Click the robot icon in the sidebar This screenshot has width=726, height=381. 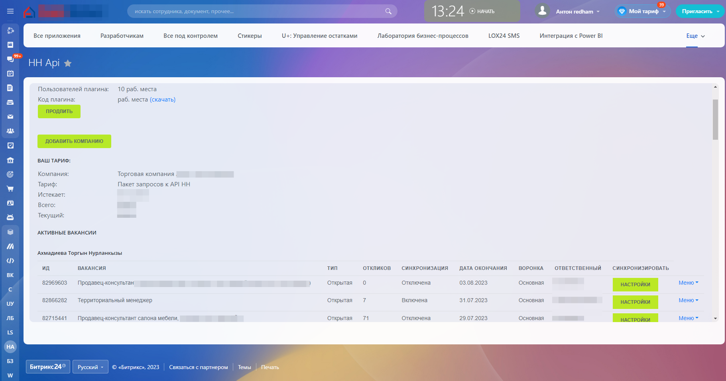[10, 217]
